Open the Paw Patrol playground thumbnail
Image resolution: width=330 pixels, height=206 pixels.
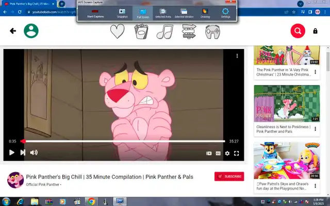[287, 160]
